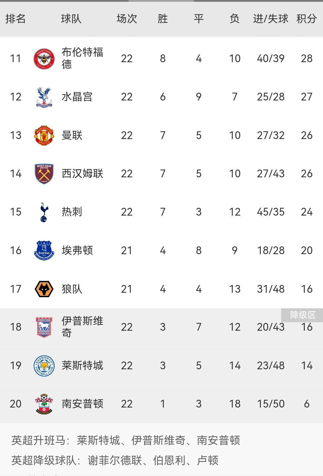323x476 pixels.
Task: Click the Leicester City fox badge
Action: click(x=44, y=366)
